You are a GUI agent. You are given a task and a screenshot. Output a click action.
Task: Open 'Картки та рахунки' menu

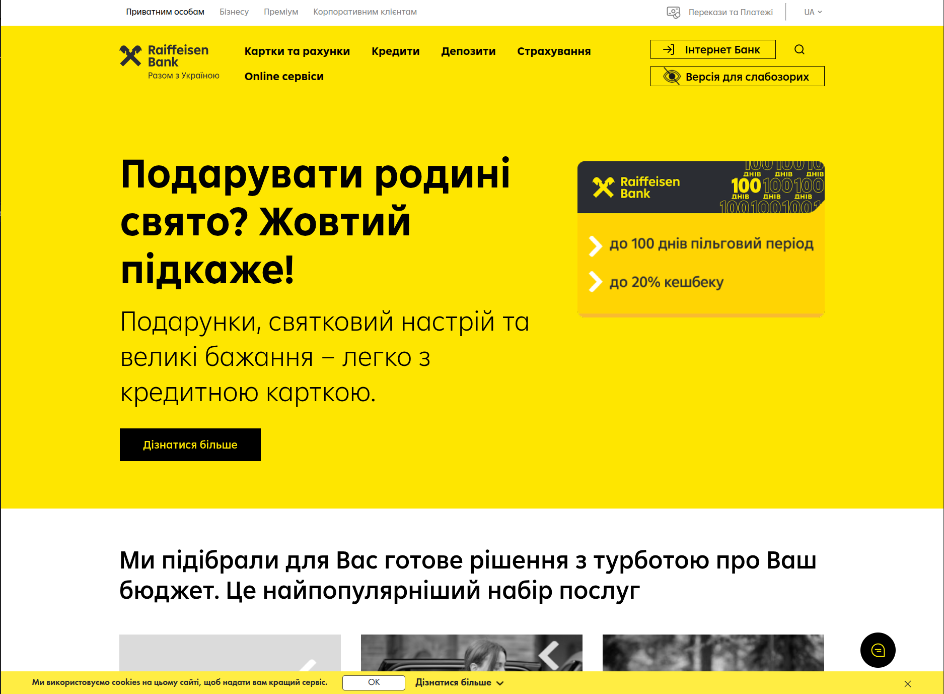pyautogui.click(x=297, y=51)
